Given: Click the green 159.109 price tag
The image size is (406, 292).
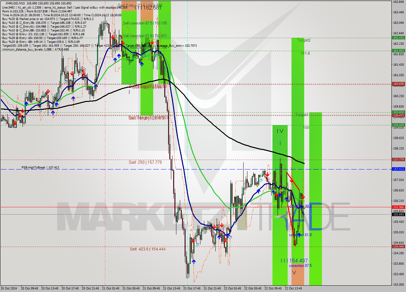Looking at the screenshot, I should 398,125.
